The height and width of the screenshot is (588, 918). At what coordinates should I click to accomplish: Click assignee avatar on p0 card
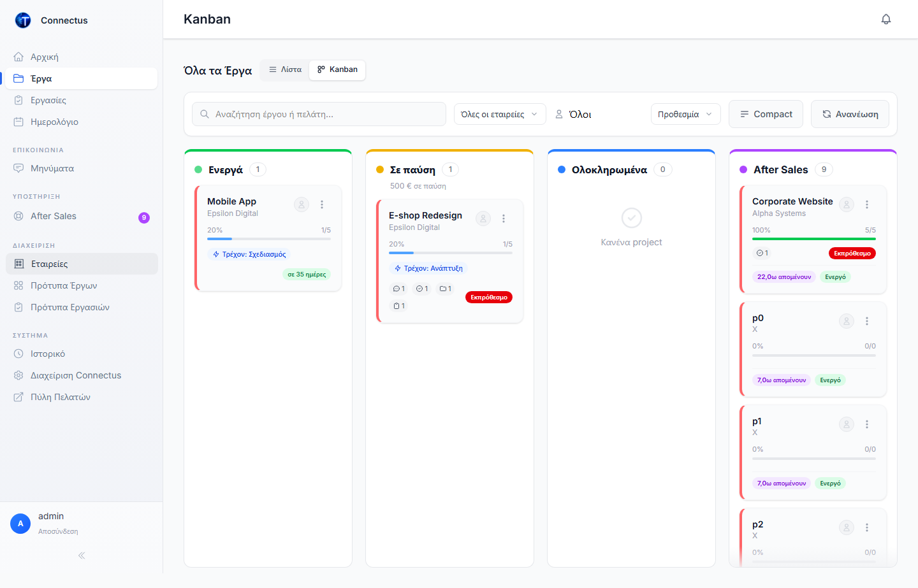click(x=847, y=321)
